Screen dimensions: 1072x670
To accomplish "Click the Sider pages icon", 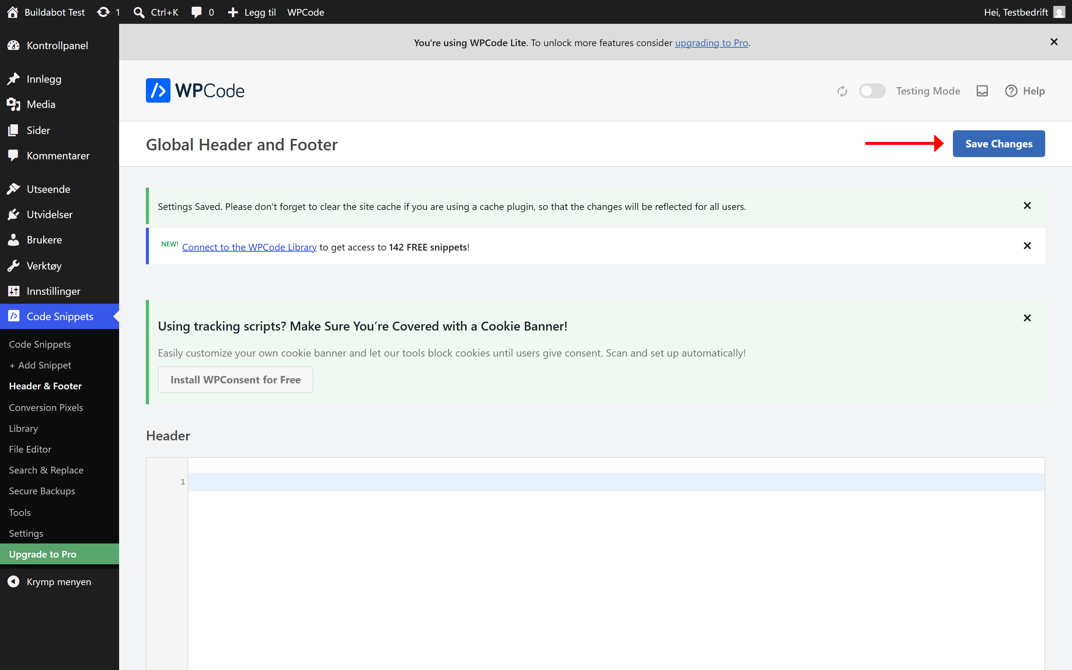I will coord(13,130).
